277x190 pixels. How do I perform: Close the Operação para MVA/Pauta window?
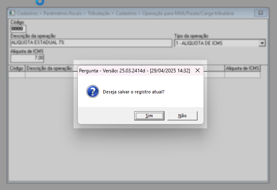pos(260,13)
